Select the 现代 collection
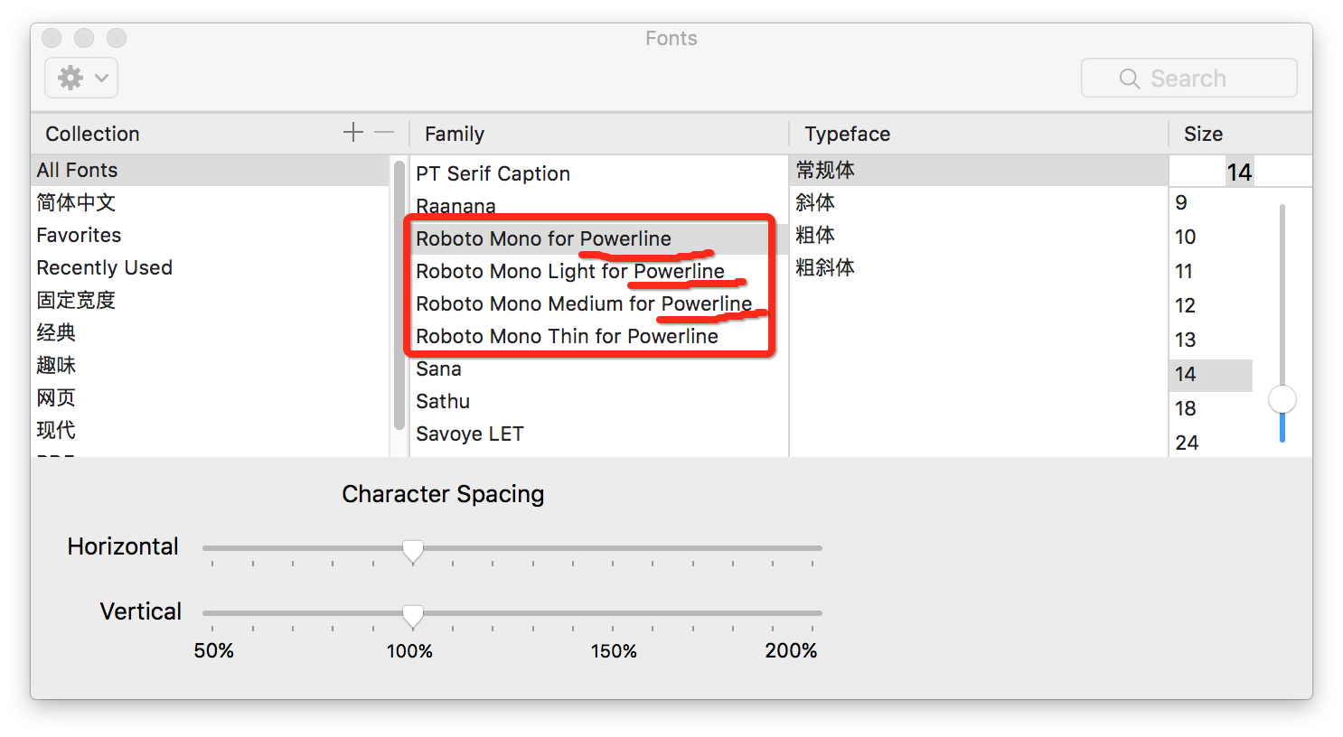The image size is (1343, 737). [210, 430]
